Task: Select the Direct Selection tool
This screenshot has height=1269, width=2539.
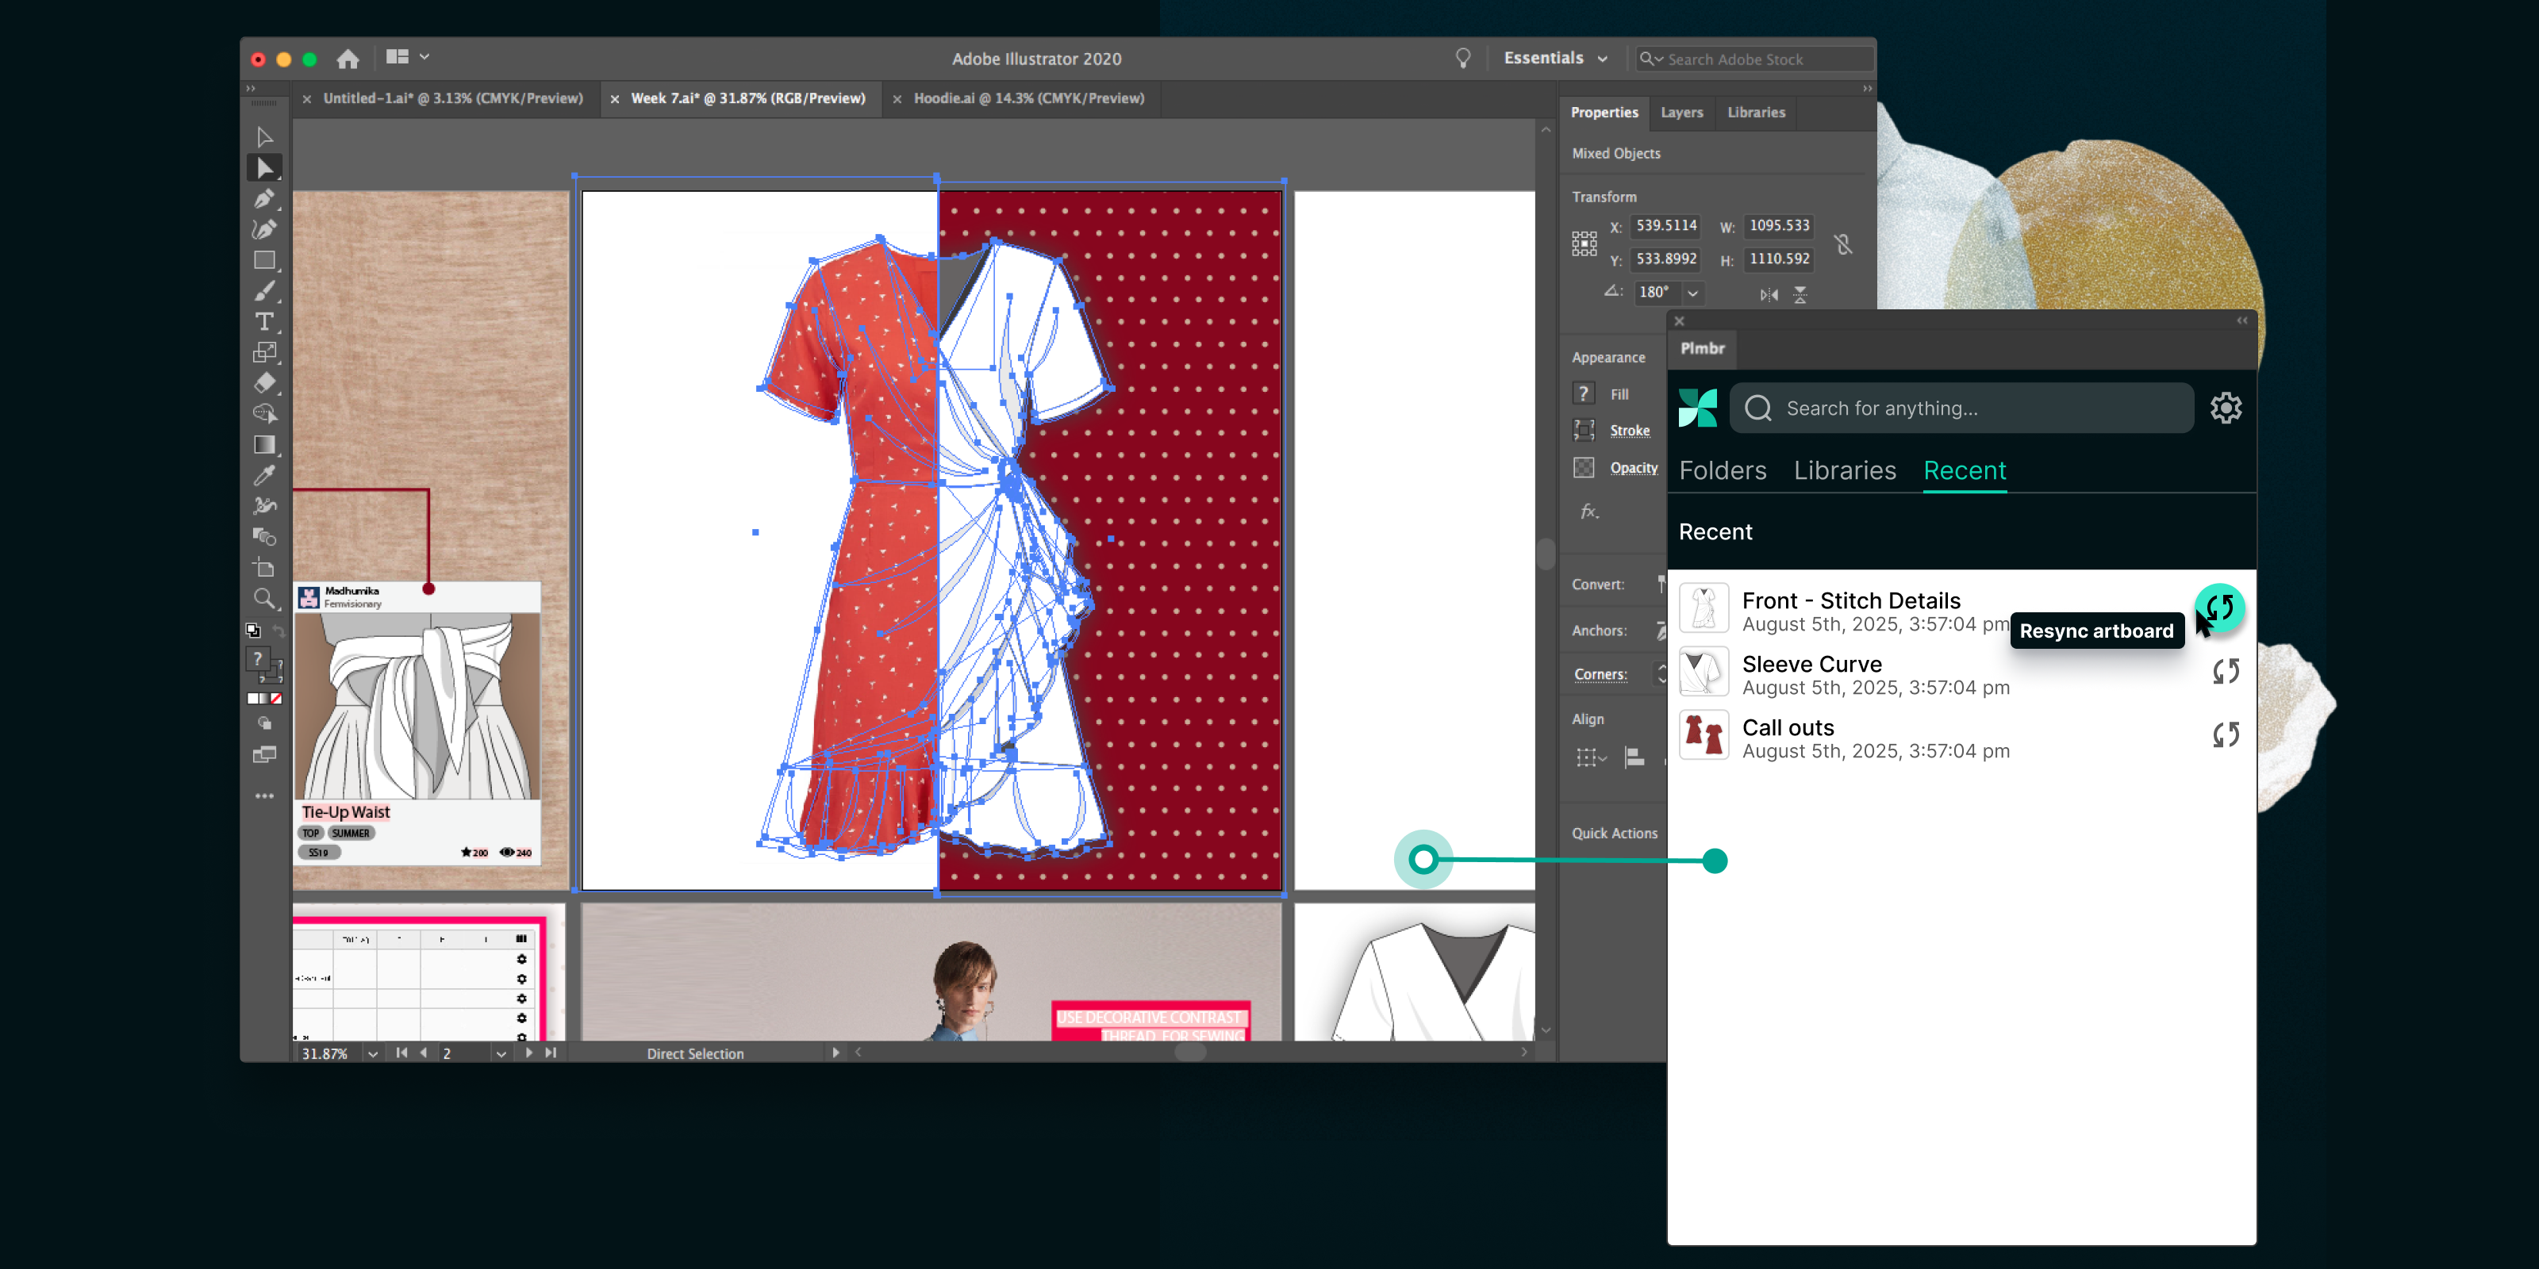Action: click(x=264, y=168)
